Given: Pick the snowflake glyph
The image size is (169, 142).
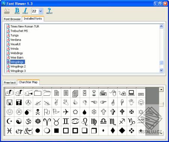Looking at the screenshot, I should pos(94,112).
